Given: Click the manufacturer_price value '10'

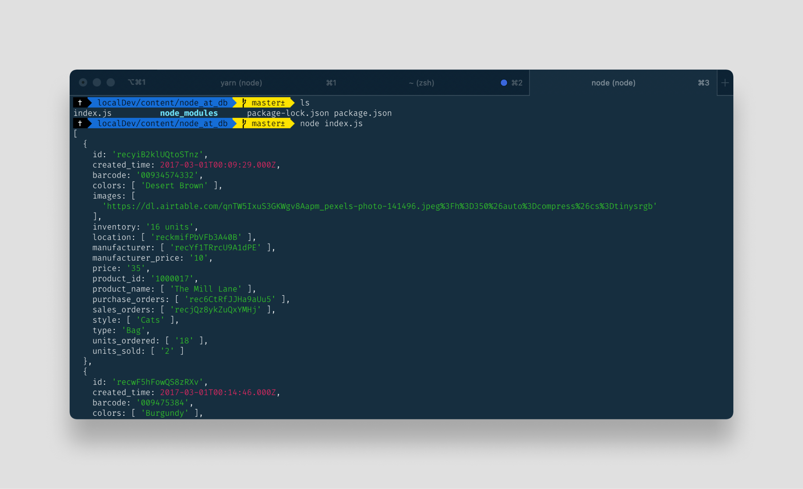Looking at the screenshot, I should (x=199, y=258).
